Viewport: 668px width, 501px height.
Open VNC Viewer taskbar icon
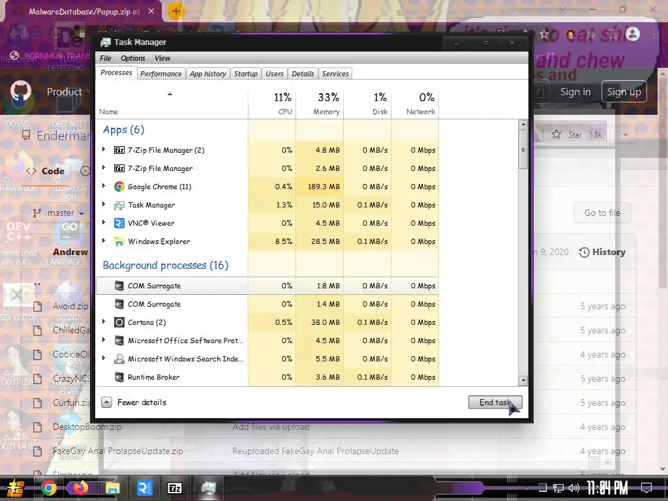144,488
